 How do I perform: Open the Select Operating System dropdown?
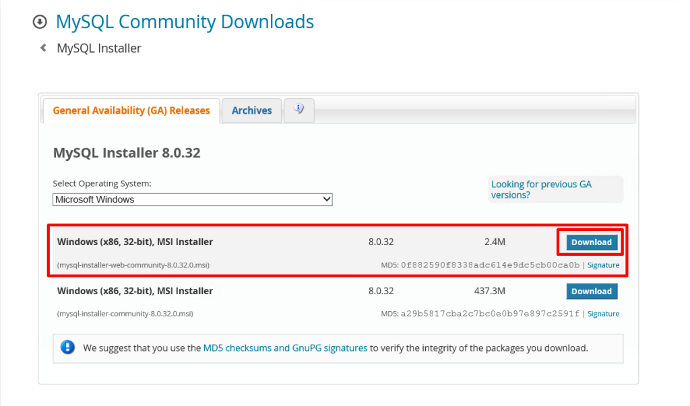click(x=192, y=199)
